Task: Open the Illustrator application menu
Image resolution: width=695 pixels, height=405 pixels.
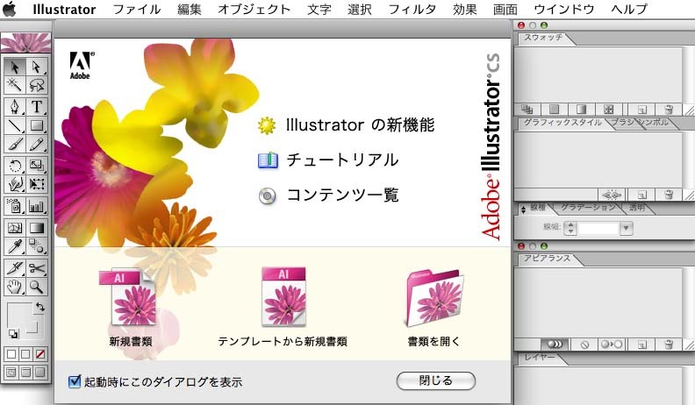Action: click(64, 9)
